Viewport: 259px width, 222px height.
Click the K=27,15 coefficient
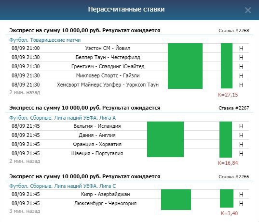[228, 95]
